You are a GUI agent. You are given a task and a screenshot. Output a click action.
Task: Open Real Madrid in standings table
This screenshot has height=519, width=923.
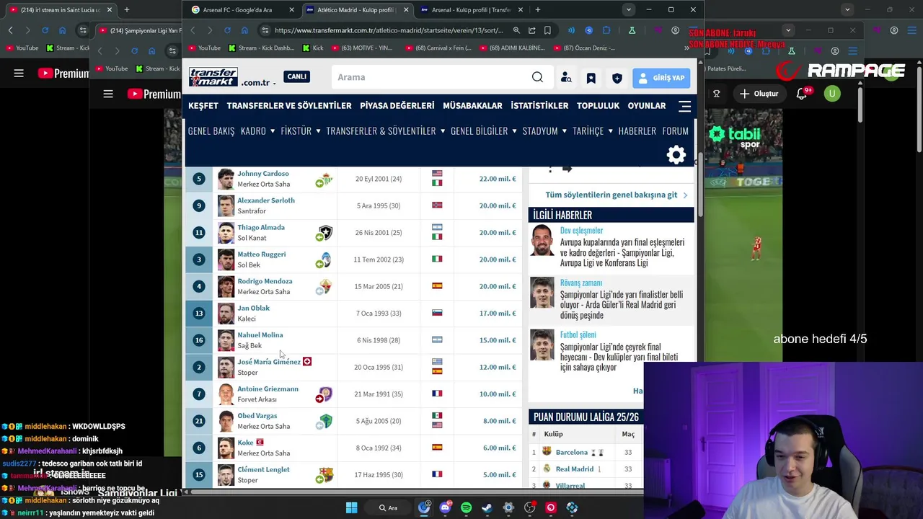click(x=574, y=469)
